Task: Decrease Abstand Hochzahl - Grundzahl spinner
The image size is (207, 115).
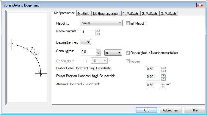Action: [x=163, y=87]
